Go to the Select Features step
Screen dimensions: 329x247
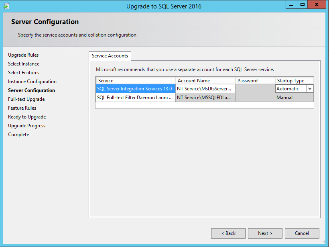pos(22,72)
